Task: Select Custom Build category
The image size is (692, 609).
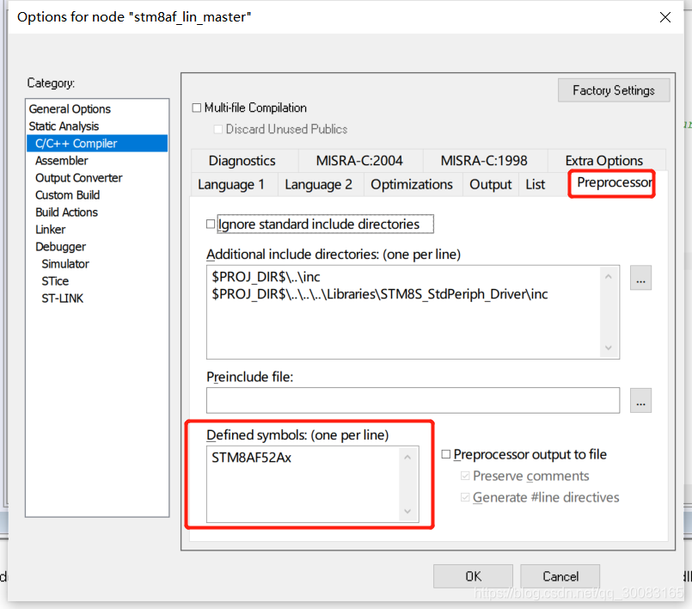Action: click(x=68, y=195)
